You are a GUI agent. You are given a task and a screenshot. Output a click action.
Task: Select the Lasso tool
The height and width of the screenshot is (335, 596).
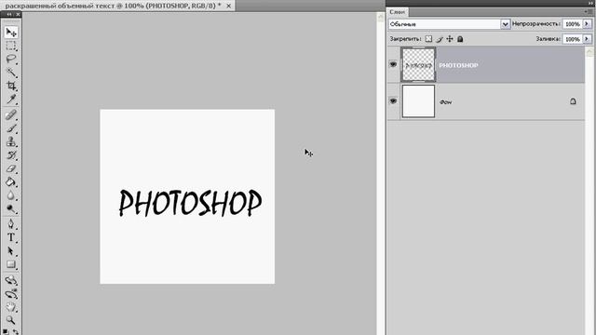(11, 60)
